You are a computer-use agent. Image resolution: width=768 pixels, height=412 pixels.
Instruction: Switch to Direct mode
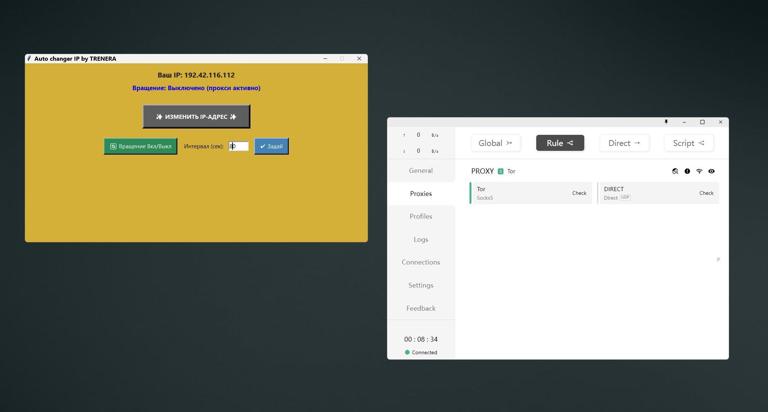click(625, 143)
